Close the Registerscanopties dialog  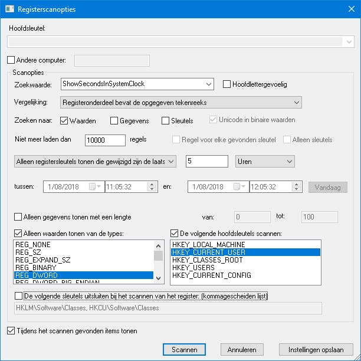[x=352, y=9]
